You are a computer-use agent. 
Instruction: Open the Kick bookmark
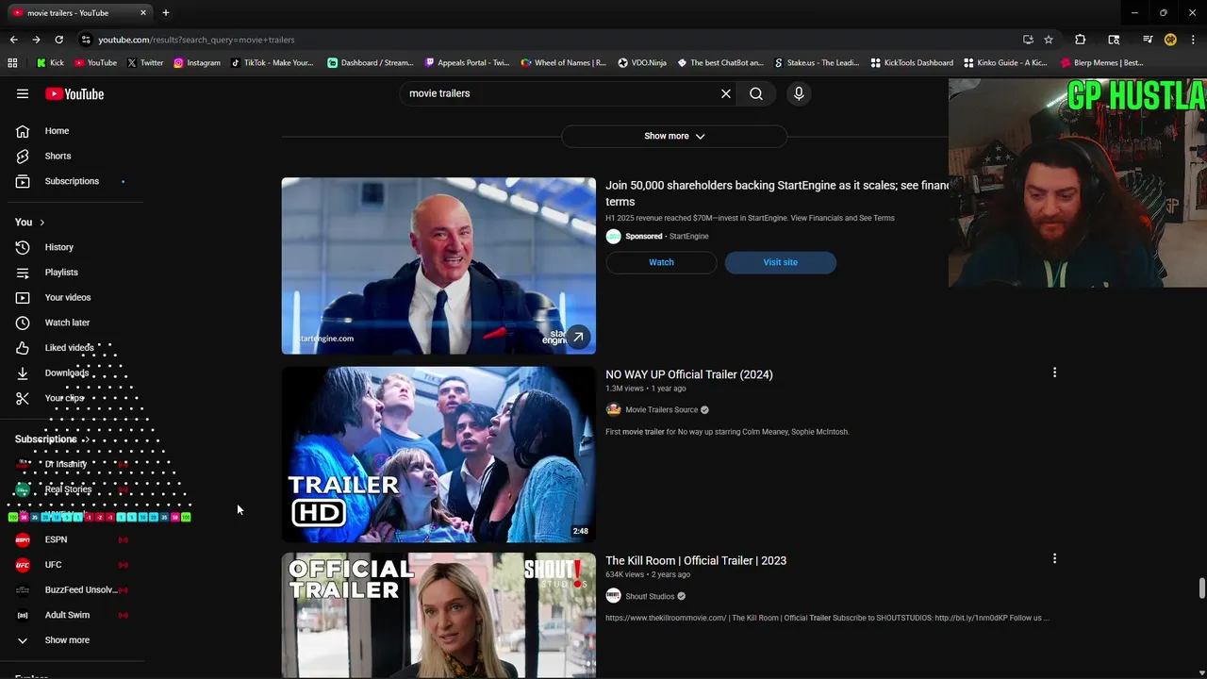coord(51,63)
